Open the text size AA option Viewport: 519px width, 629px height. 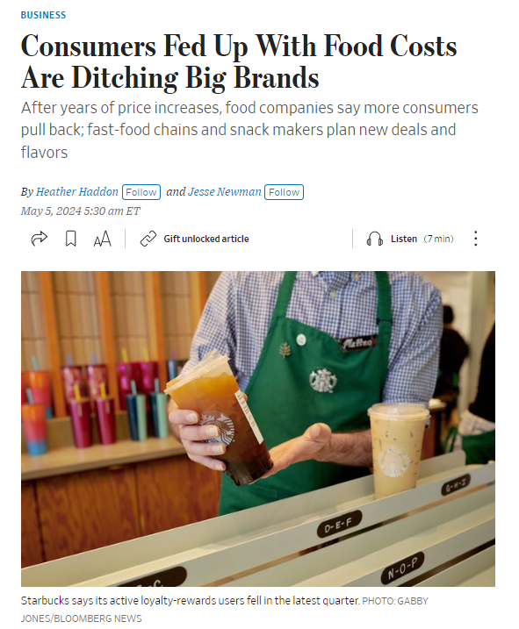(102, 239)
